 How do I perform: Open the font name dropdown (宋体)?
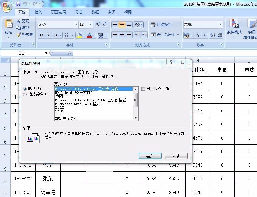(x=76, y=24)
